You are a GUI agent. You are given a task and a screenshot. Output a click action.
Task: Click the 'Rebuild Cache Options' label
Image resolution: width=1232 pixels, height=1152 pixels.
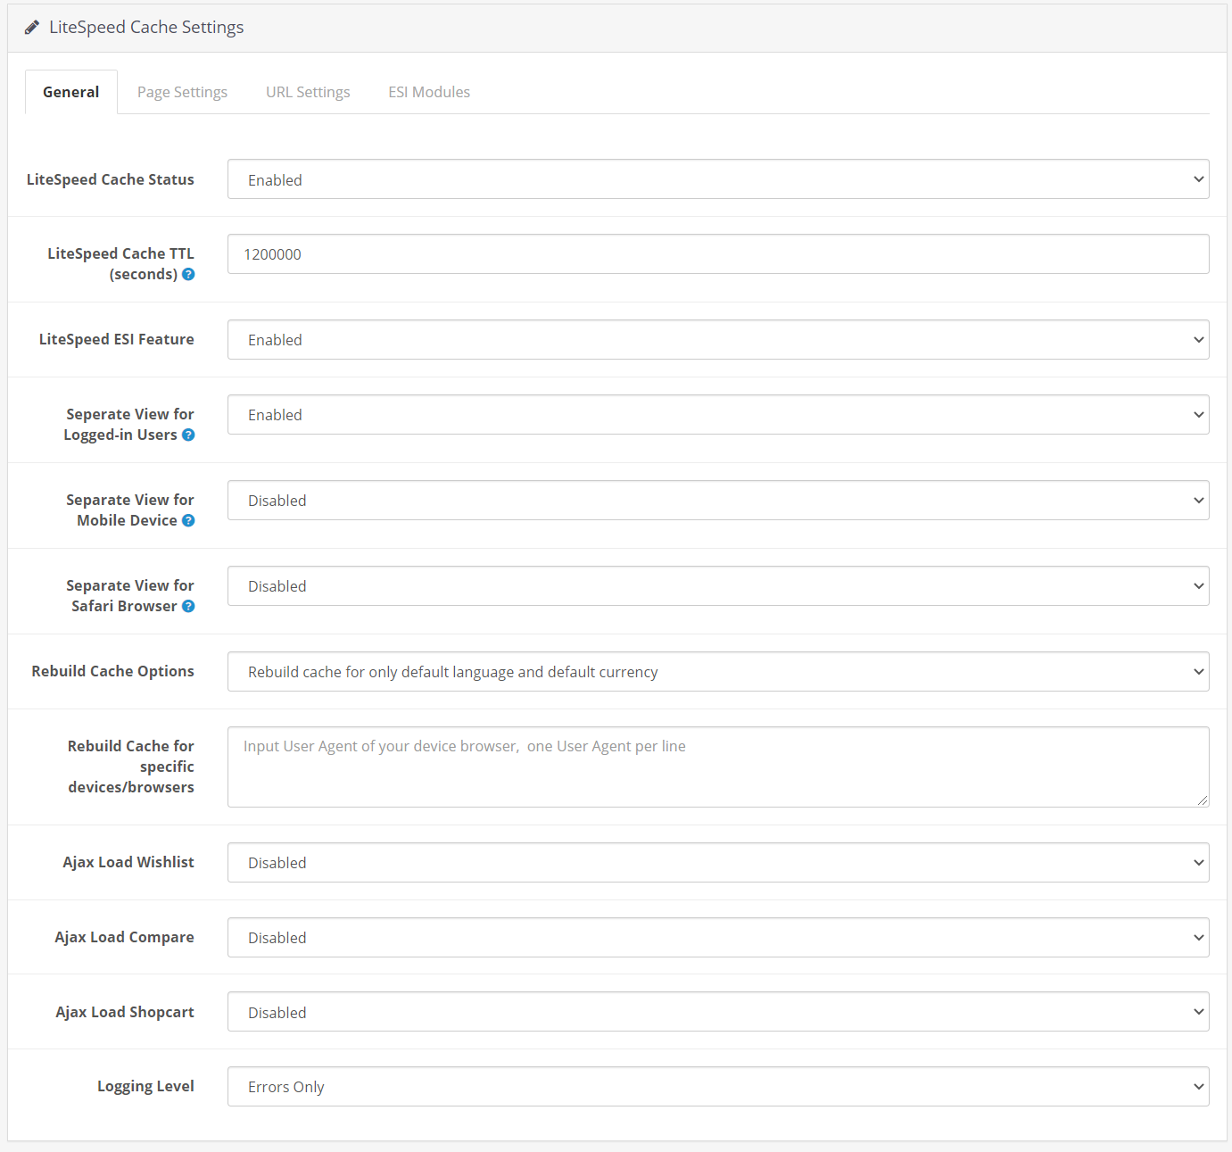113,671
